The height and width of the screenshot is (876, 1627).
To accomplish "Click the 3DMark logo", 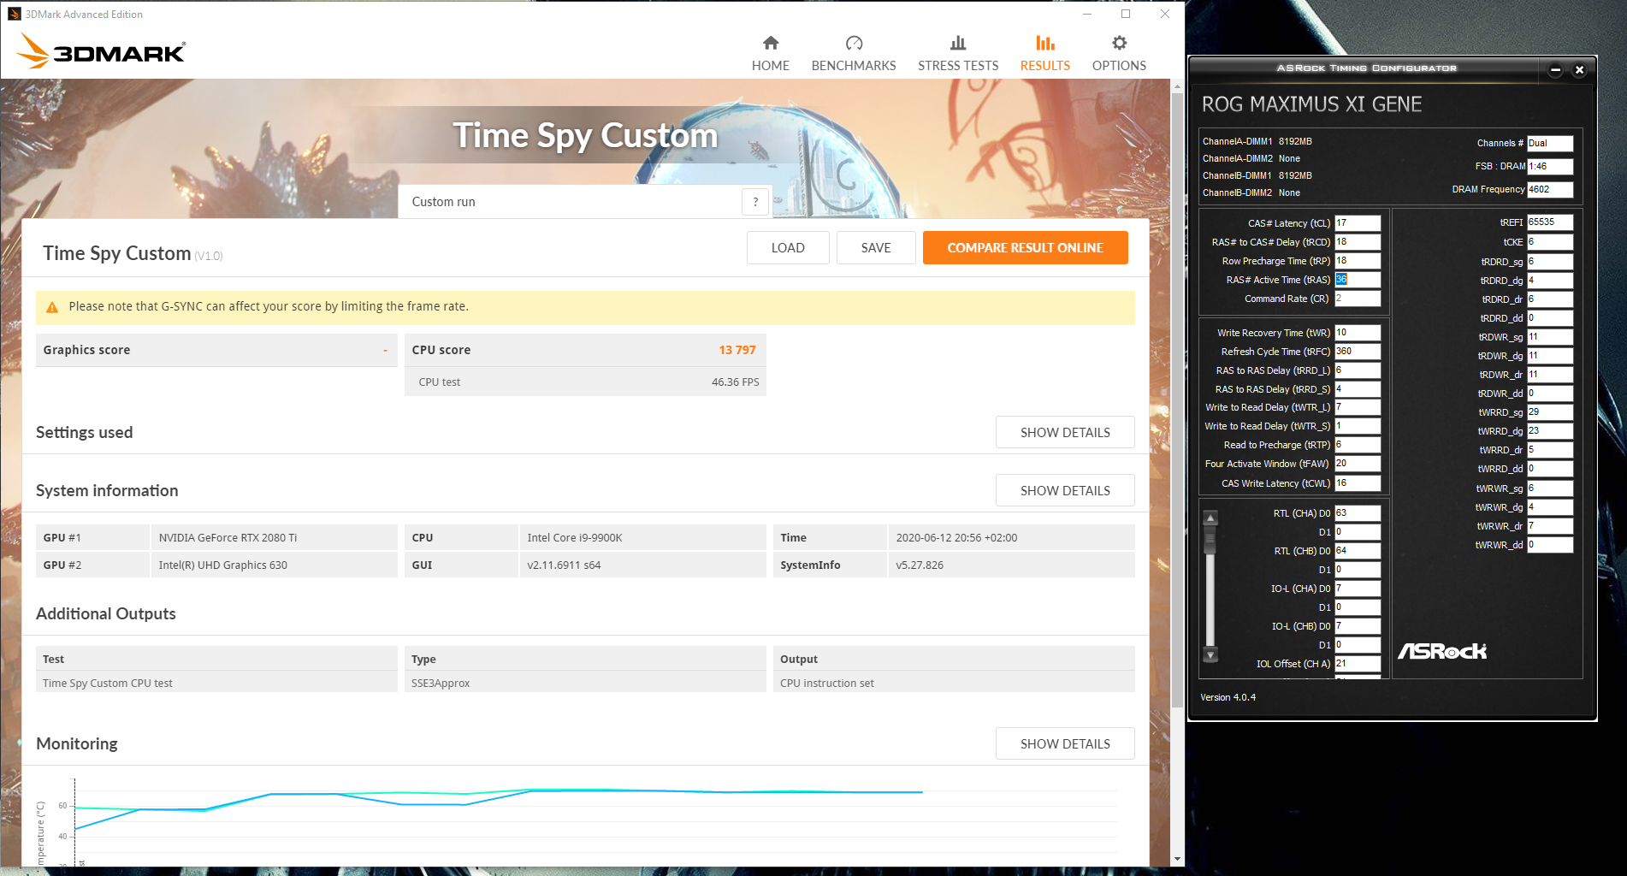I will 101,50.
